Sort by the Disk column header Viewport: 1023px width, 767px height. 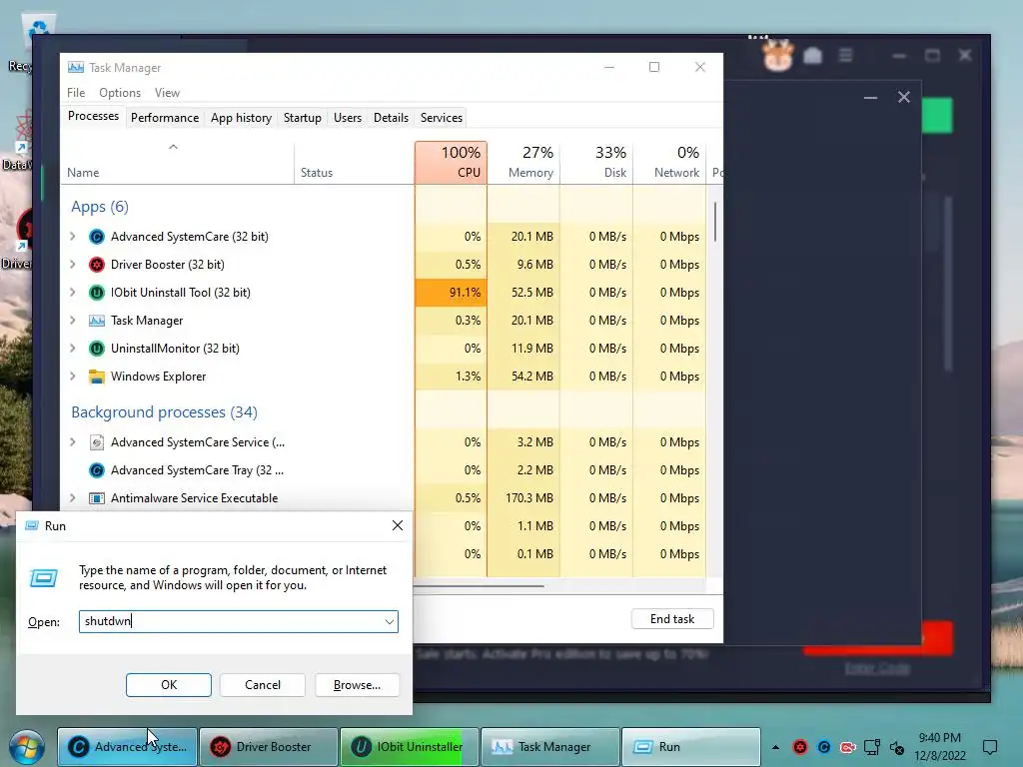tap(596, 163)
